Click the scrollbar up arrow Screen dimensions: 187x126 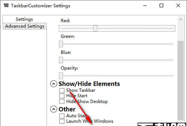tap(180, 19)
